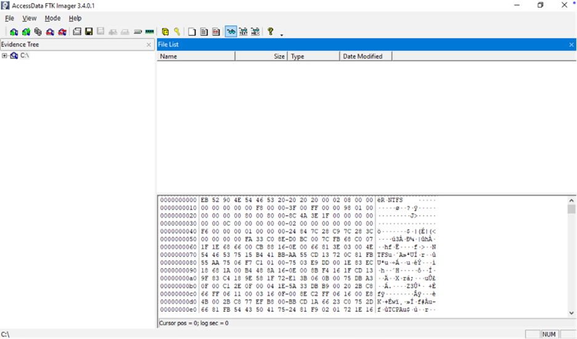The height and width of the screenshot is (339, 577).
Task: Close the Evidence Tree pane
Action: click(x=149, y=45)
